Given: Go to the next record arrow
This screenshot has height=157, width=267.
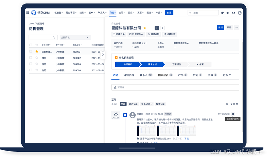Looking at the screenshot, I should coord(162,28).
